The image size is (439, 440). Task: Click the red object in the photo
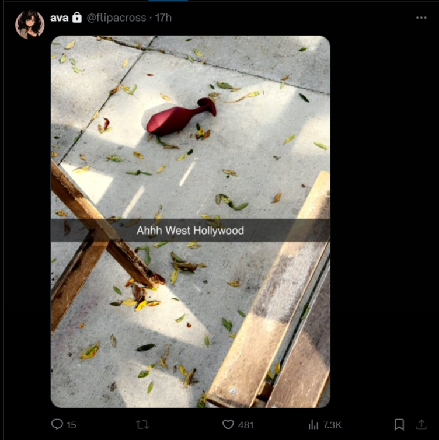pyautogui.click(x=181, y=117)
